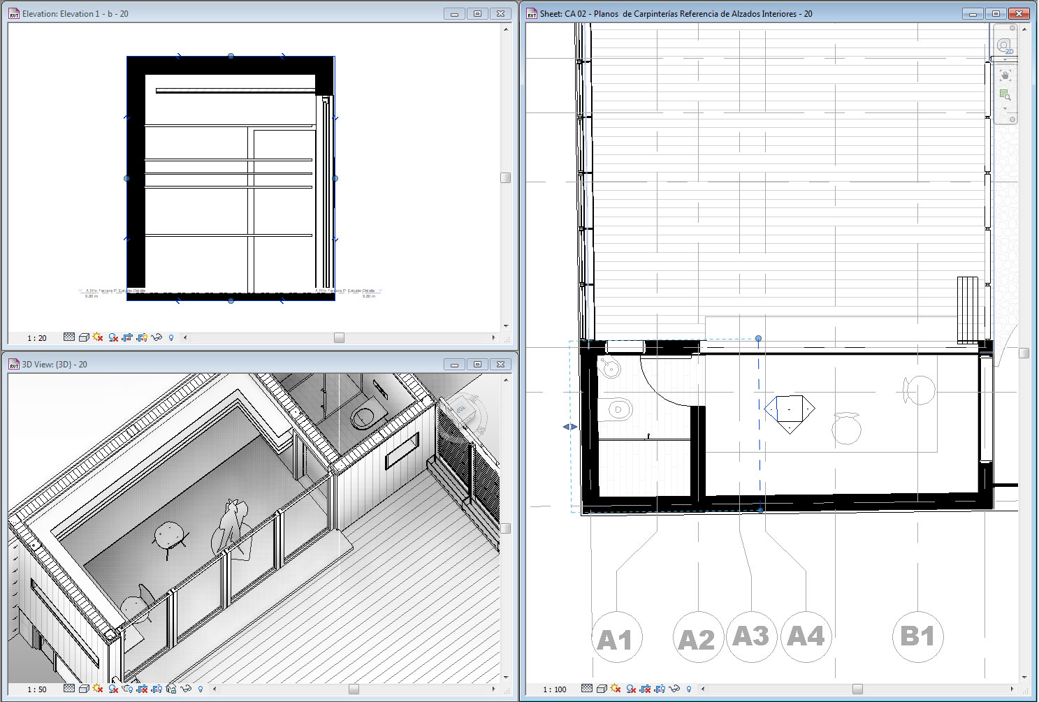Viewport: 1039px width, 702px height.
Task: Open Detail Level in the 3D View
Action: [69, 689]
